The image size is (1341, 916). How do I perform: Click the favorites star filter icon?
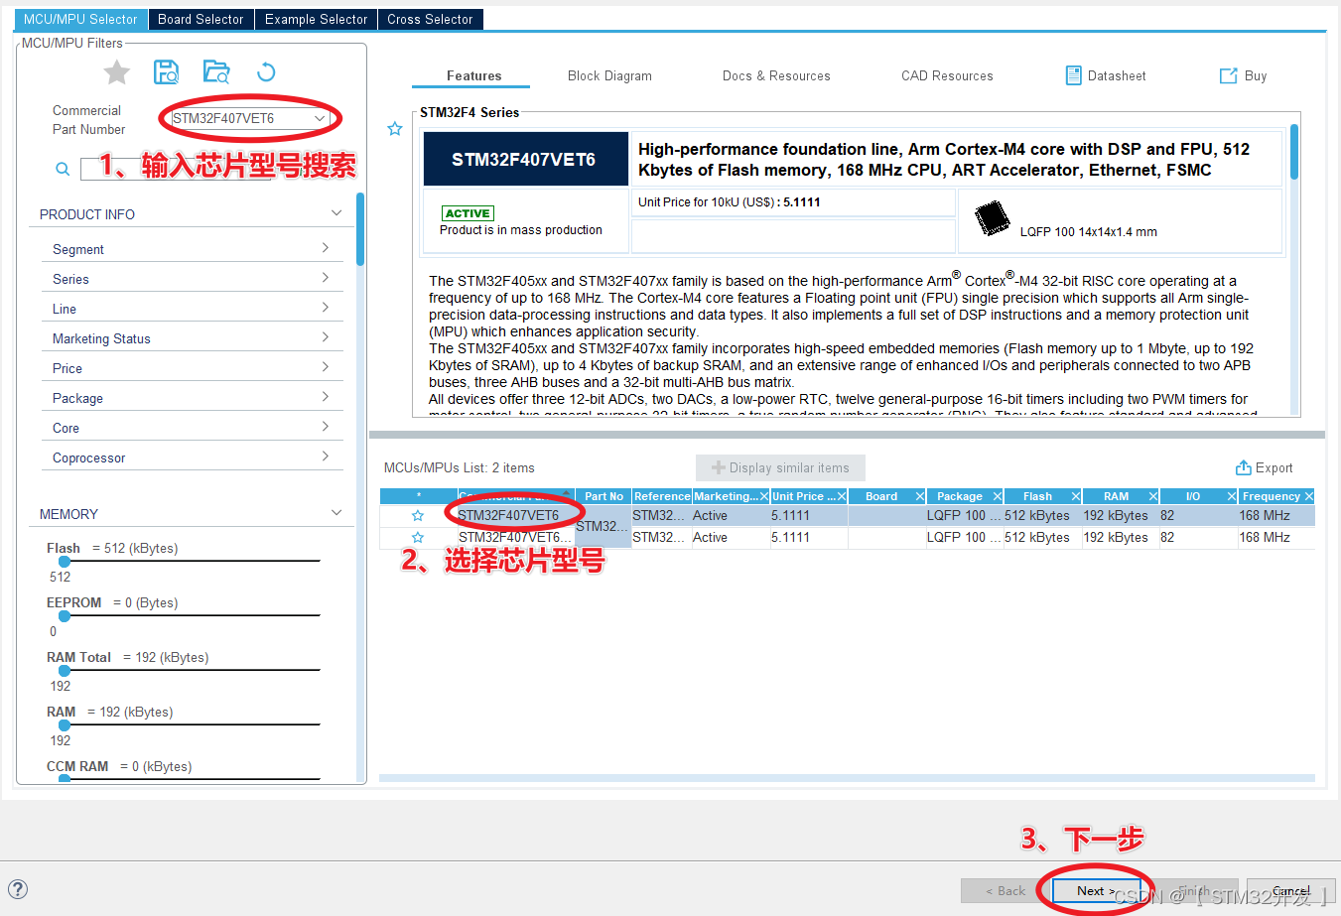[x=117, y=72]
